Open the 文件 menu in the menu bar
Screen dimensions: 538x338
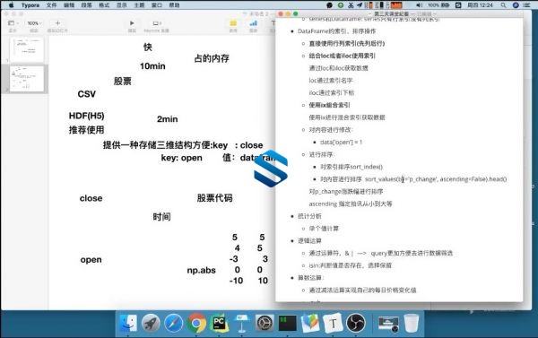[51, 4]
